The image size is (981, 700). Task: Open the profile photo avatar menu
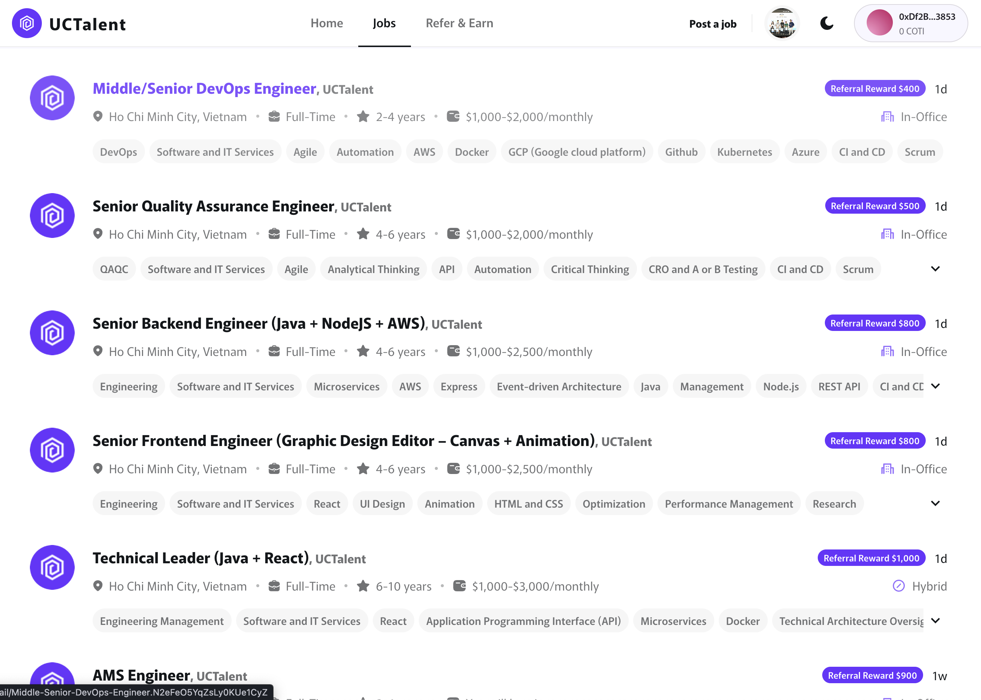[782, 23]
